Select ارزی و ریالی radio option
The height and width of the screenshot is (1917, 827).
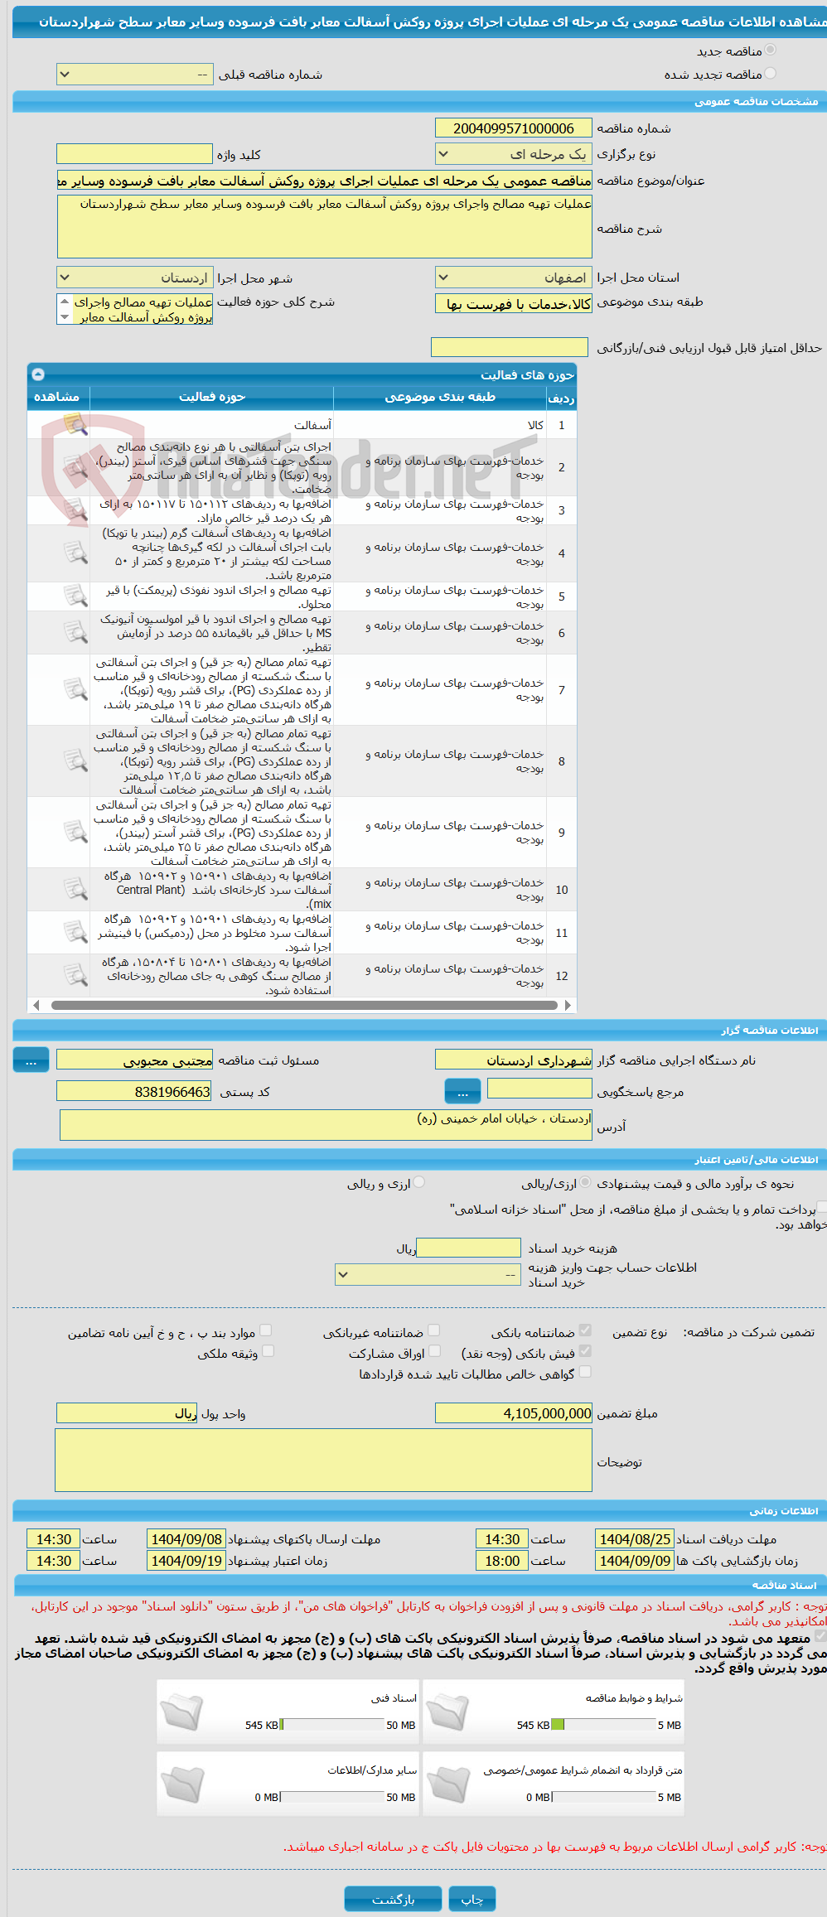[419, 1182]
